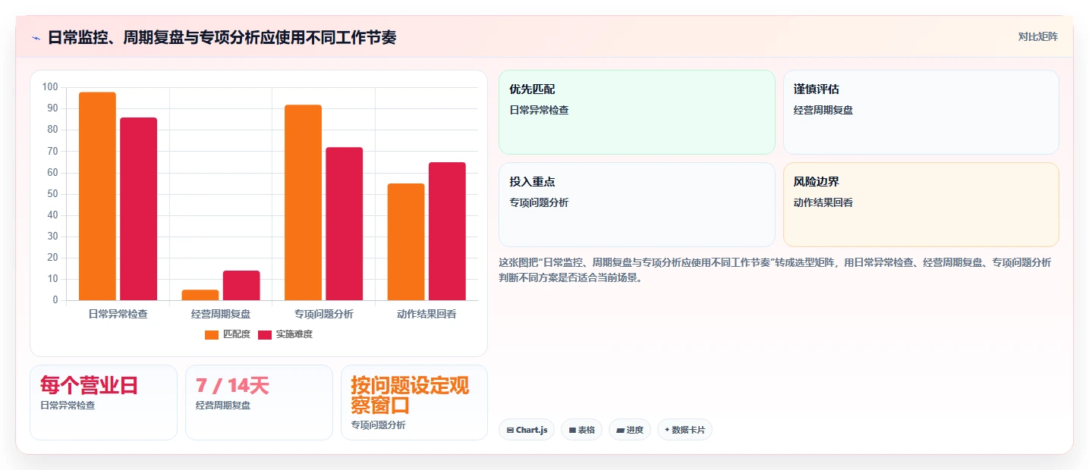This screenshot has width=1089, height=470.
Task: Select the 7 / 14天 stat card
Action: pyautogui.click(x=259, y=403)
